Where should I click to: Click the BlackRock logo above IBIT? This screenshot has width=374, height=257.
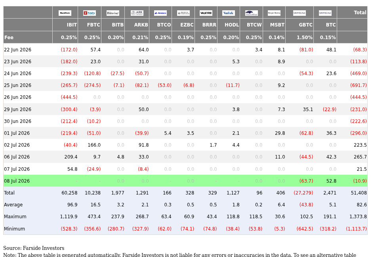coord(65,13)
